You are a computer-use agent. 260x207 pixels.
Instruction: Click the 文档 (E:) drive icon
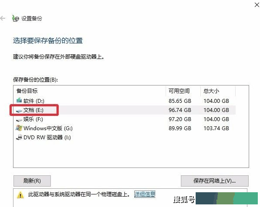point(19,111)
